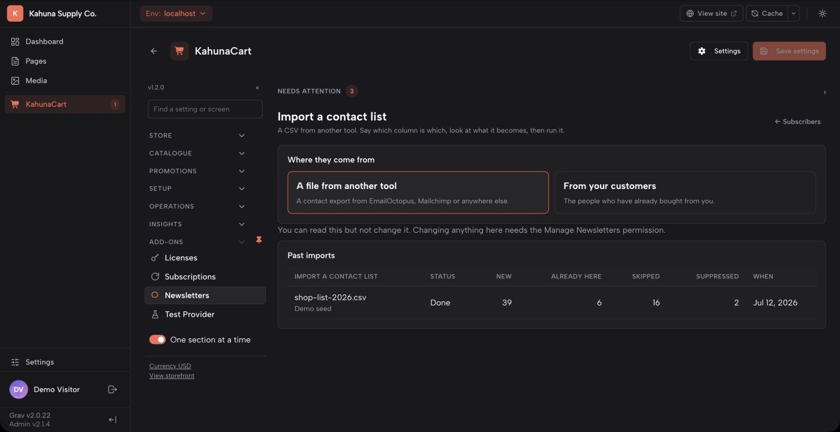The height and width of the screenshot is (432, 840).
Task: Click the View storefront link
Action: point(172,376)
